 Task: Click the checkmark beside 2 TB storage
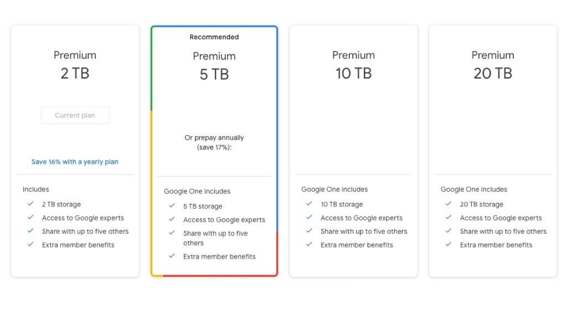pos(30,204)
